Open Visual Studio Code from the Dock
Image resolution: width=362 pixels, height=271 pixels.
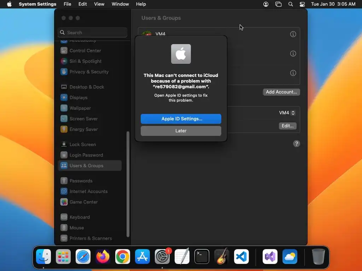point(241,257)
